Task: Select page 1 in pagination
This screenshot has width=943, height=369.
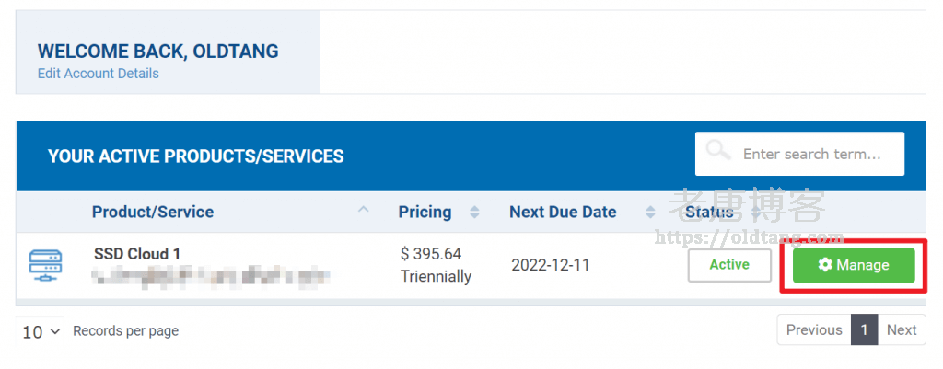Action: click(x=864, y=330)
